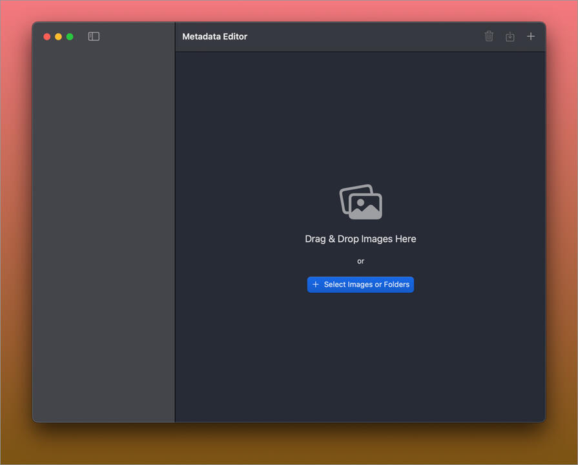Select the leftmost toolbar icon to hide sidebar
This screenshot has width=578, height=465.
94,36
